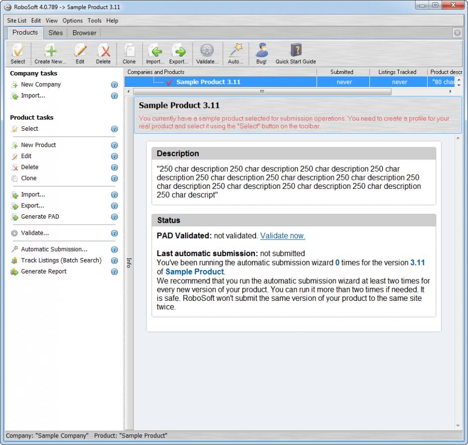Open the Browser tab
Viewport: 468px width, 445px height.
pyautogui.click(x=84, y=33)
